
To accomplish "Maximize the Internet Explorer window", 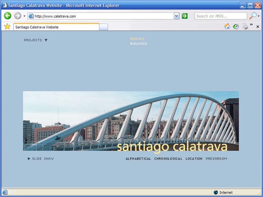I will pos(250,5).
